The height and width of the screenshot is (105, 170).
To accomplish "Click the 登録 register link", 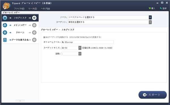I will tap(163, 8).
